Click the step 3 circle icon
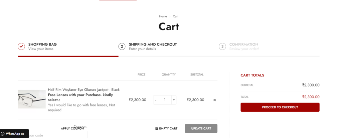 click(x=222, y=46)
